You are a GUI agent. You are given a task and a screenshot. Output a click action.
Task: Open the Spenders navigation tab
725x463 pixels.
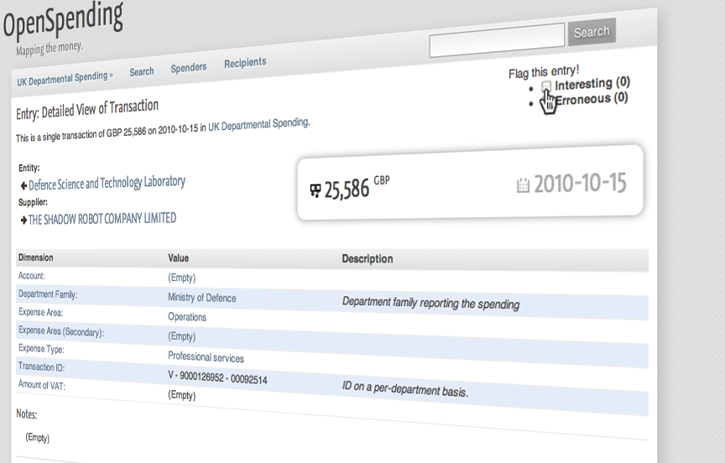click(x=189, y=67)
